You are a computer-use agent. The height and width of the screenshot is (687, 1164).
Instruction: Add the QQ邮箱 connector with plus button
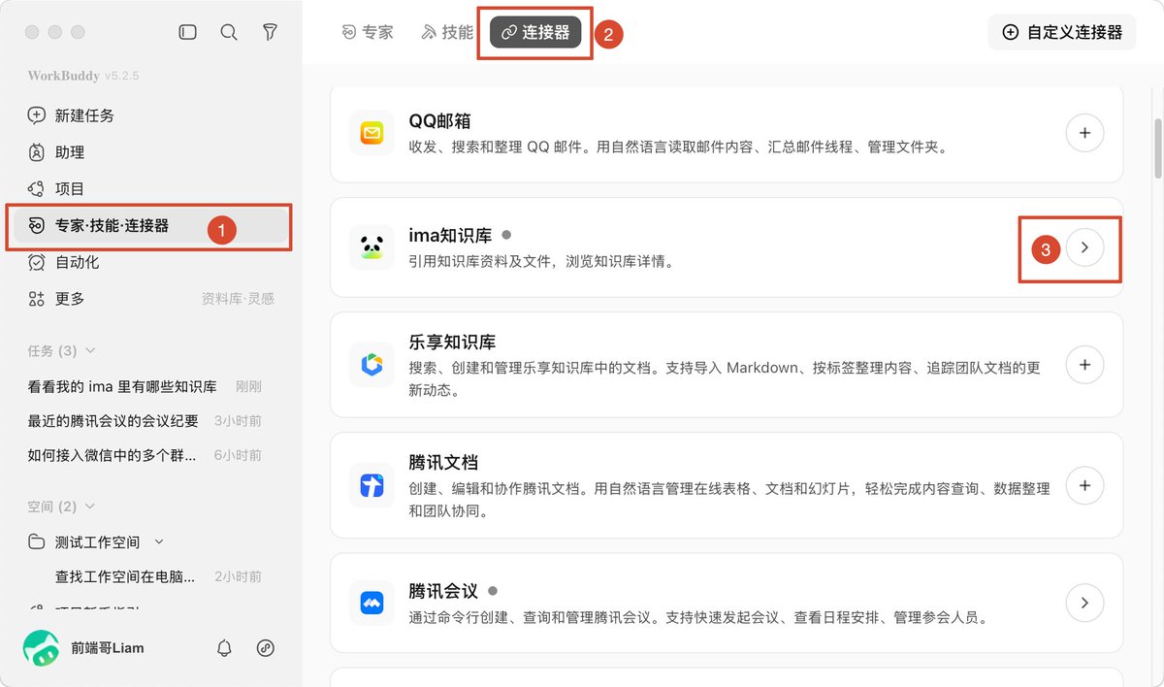pyautogui.click(x=1084, y=132)
